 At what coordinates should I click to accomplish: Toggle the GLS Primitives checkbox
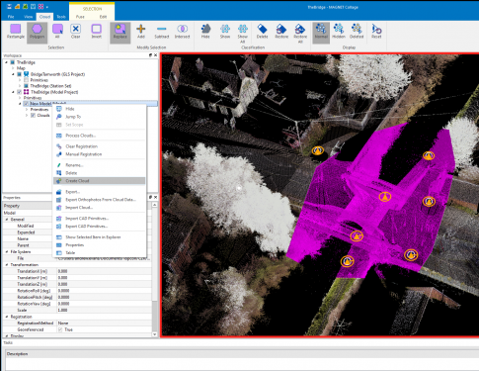26,80
